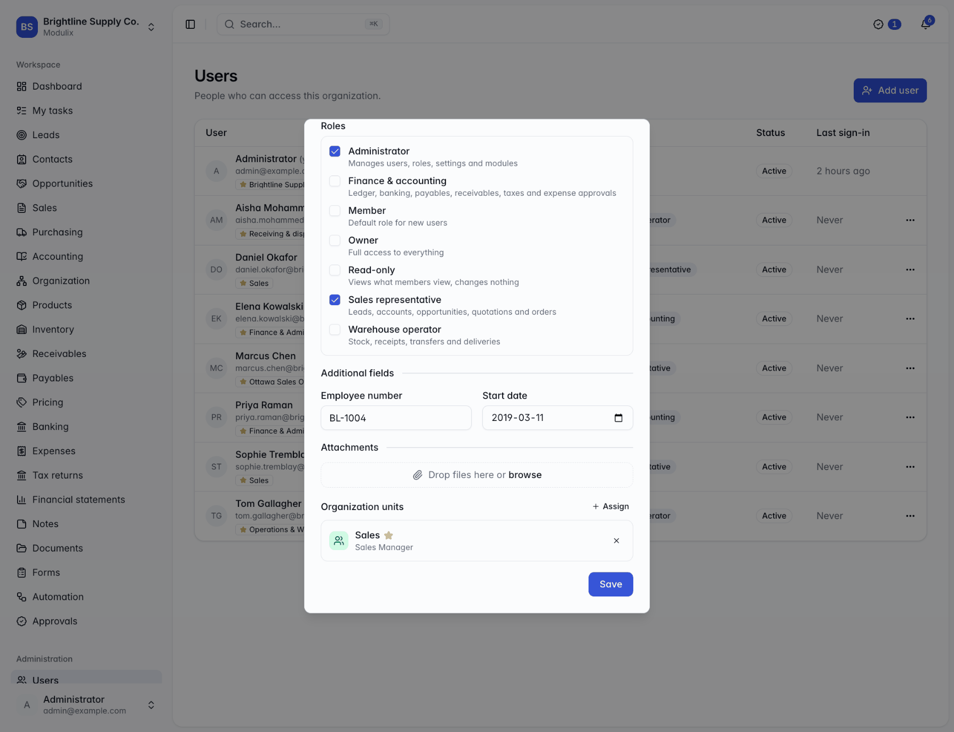
Task: Toggle the sidebar panel icon
Action: tap(190, 25)
